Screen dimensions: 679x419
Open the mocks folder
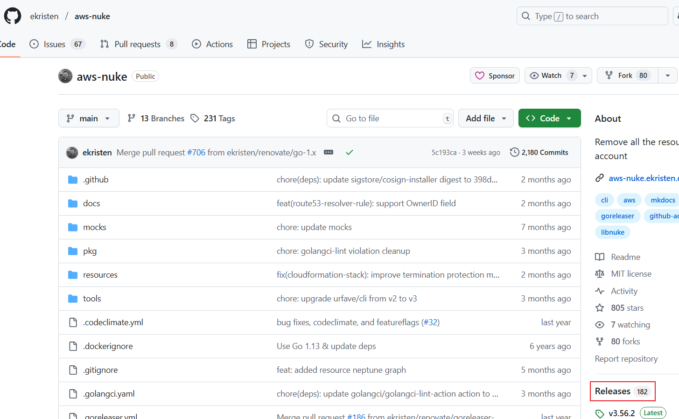point(95,227)
